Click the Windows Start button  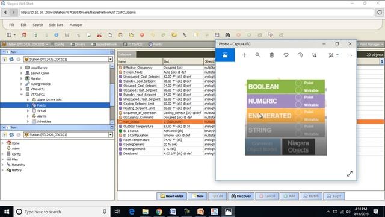[7, 212]
